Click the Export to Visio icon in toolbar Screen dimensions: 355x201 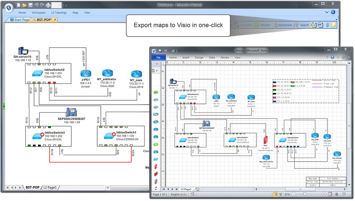point(314,25)
